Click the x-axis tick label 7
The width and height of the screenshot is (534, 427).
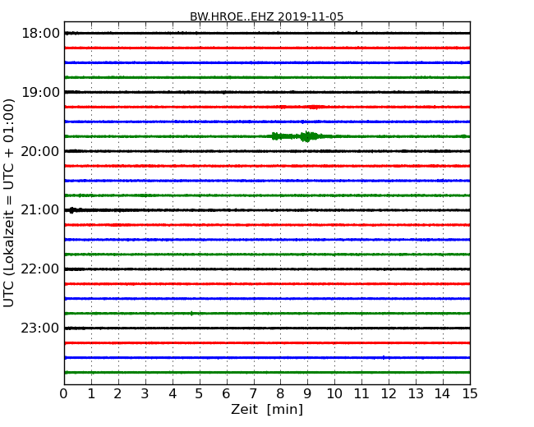coord(253,393)
